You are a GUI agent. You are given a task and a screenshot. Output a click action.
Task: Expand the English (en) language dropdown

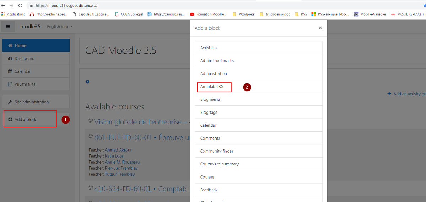(60, 27)
